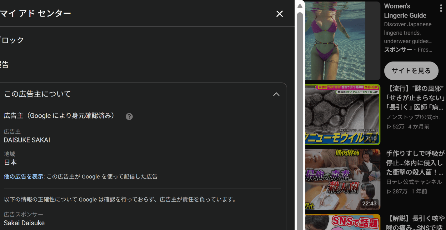Click the 287万 views count text
Image resolution: width=446 pixels, height=230 pixels.
[x=400, y=191]
